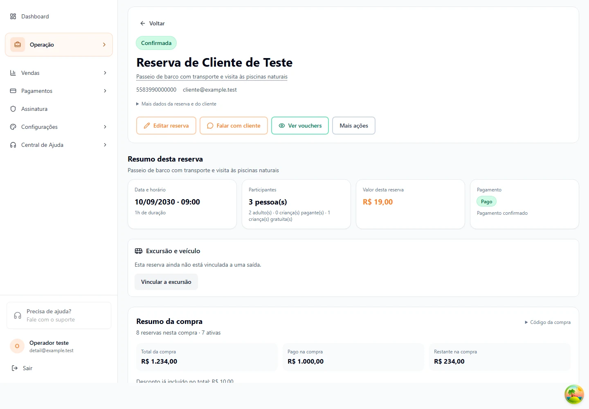This screenshot has height=409, width=589.
Task: Open the Fale com o suporte card
Action: pyautogui.click(x=59, y=315)
